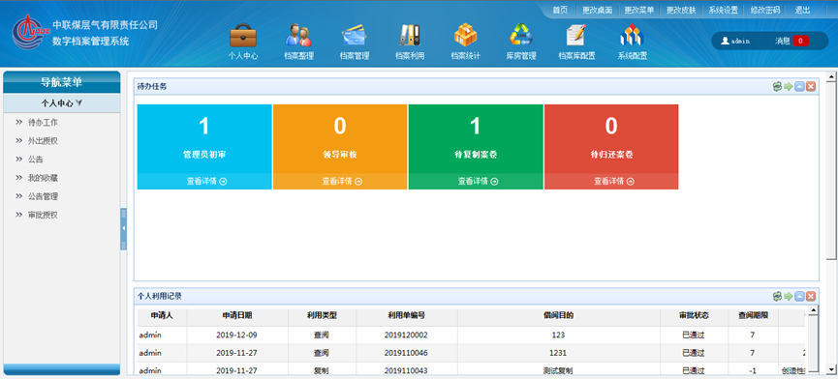This screenshot has height=379, width=838.
Task: Select 更改皮肤 in the top menu
Action: pos(681,10)
